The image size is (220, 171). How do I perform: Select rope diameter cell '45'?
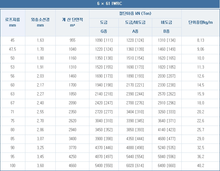click(x=12, y=40)
